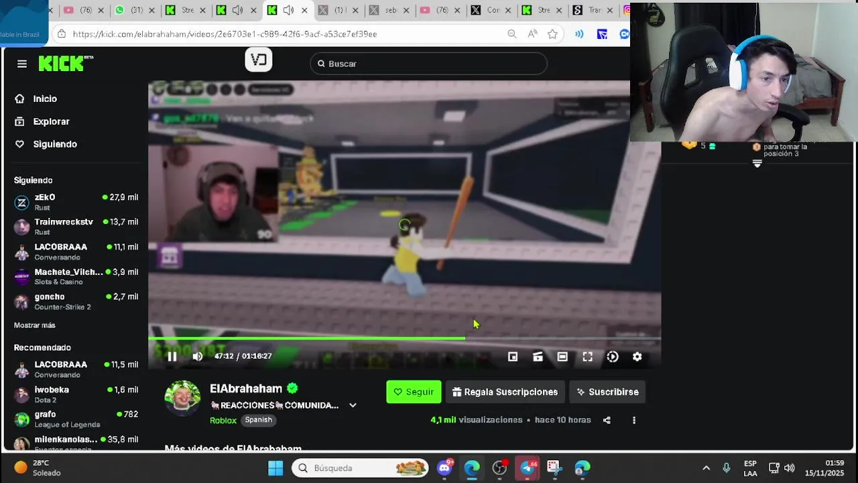Open the ESP LAA language switcher

pos(750,468)
